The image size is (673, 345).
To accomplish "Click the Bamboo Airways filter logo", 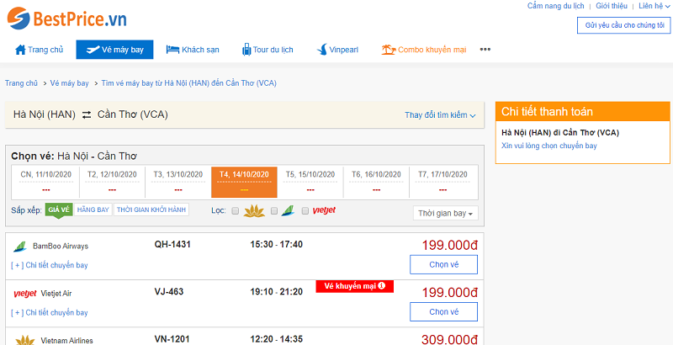I will click(x=288, y=210).
